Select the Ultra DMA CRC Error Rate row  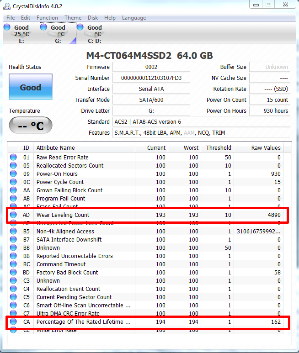(x=145, y=313)
